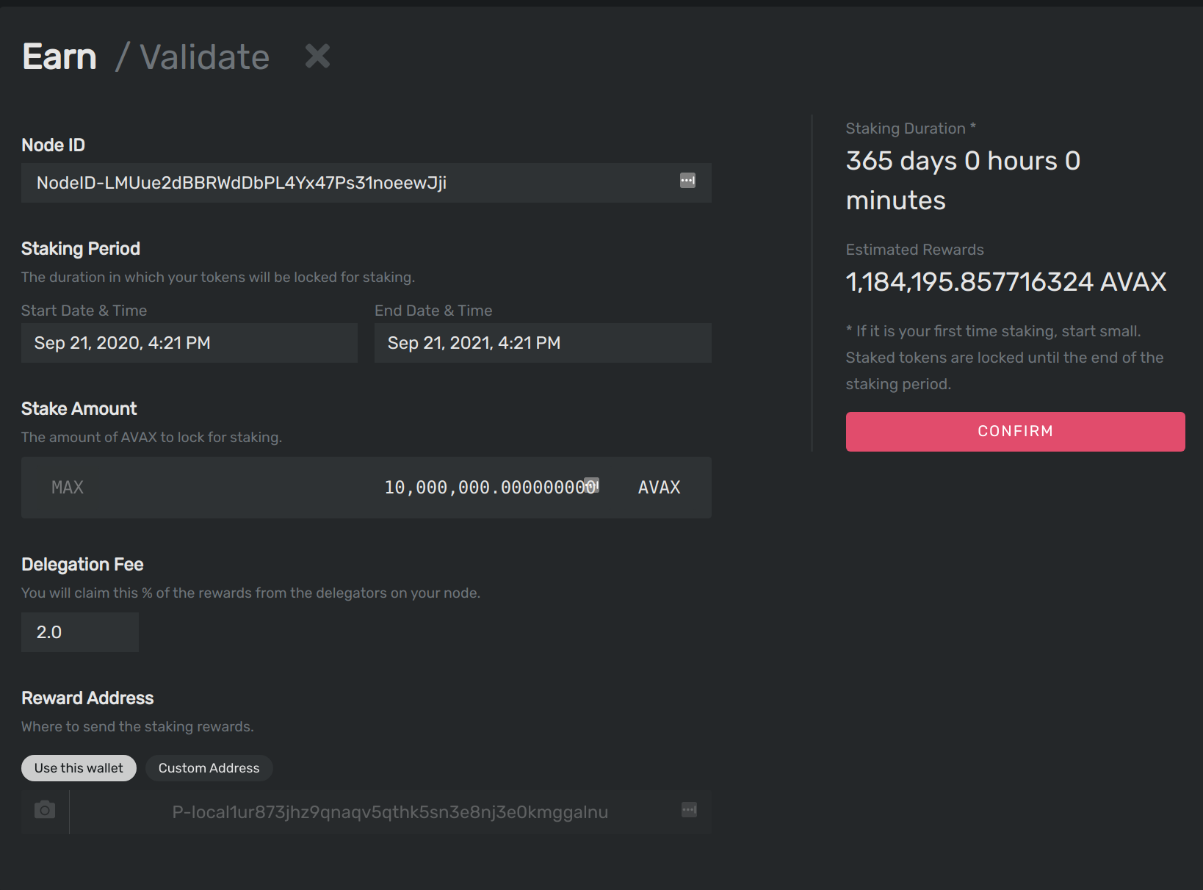This screenshot has width=1203, height=890.
Task: Switch to the Custom Address reward option
Action: pos(209,768)
